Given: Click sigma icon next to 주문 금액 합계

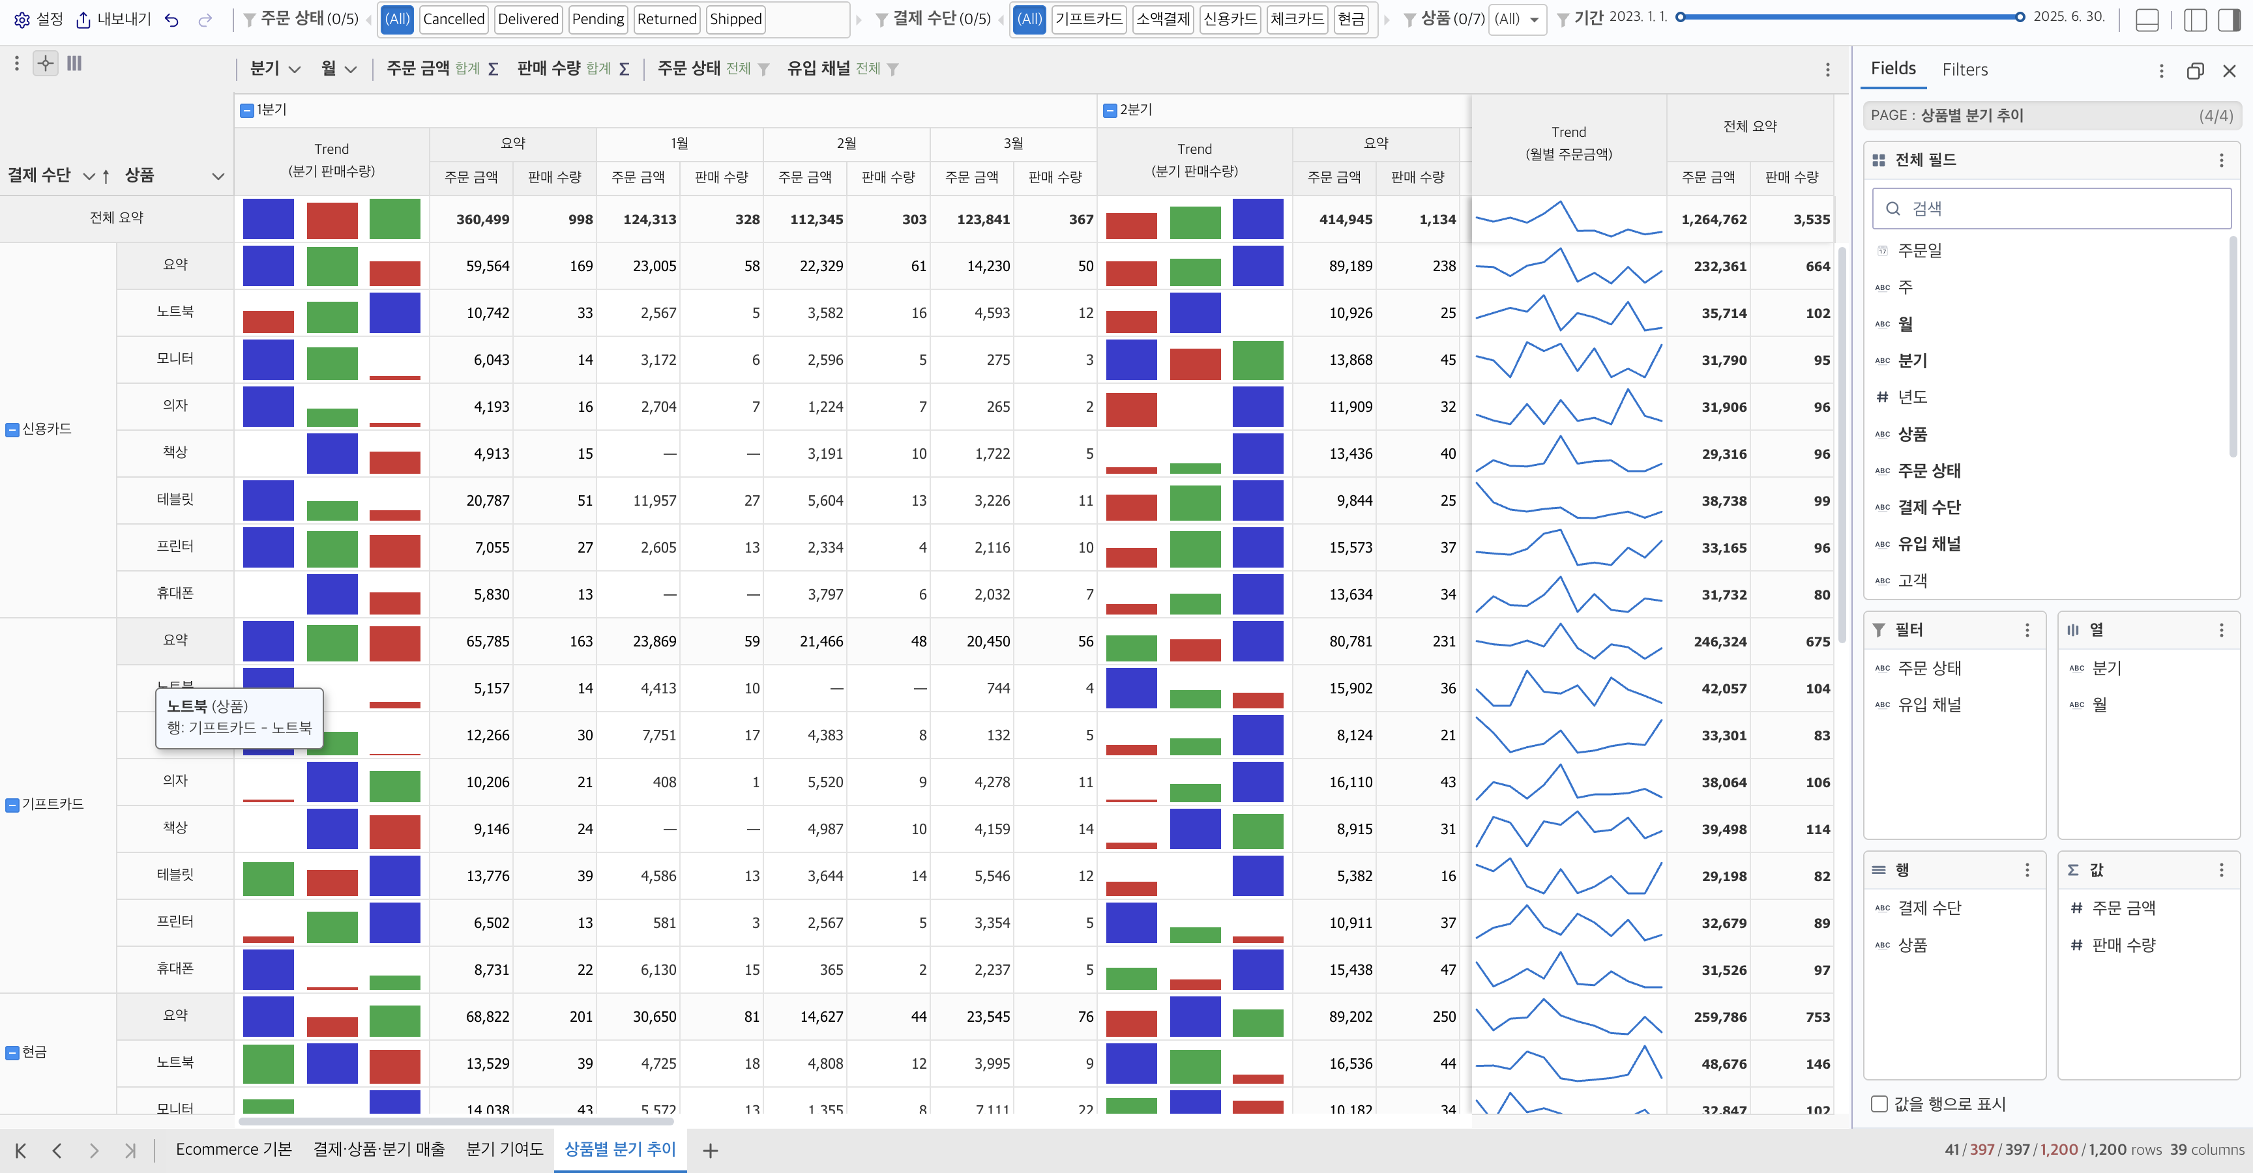Looking at the screenshot, I should 493,69.
